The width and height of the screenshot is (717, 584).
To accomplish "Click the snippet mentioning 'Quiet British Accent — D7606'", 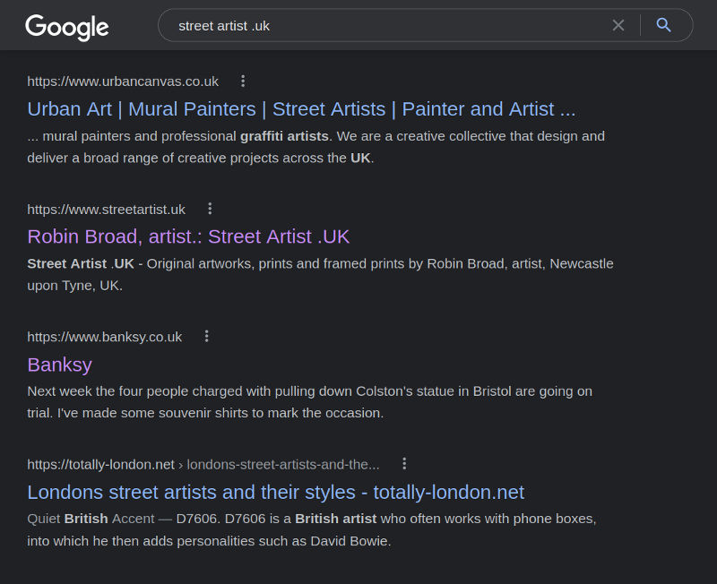I will point(312,529).
